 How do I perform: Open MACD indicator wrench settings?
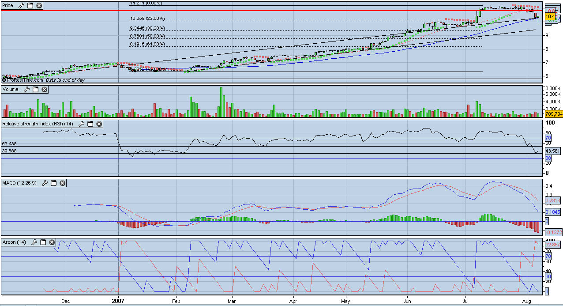point(44,183)
